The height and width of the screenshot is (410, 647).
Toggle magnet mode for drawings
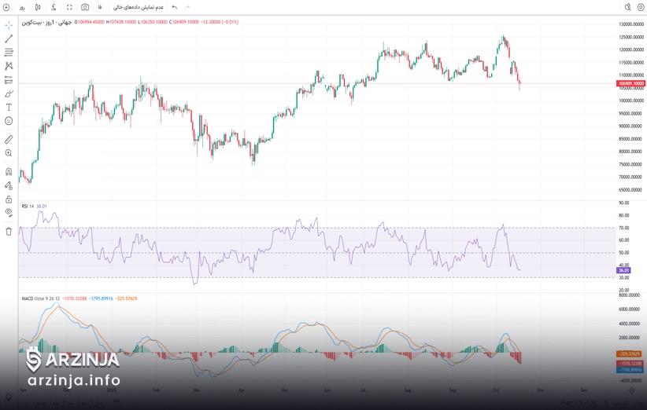[9, 171]
